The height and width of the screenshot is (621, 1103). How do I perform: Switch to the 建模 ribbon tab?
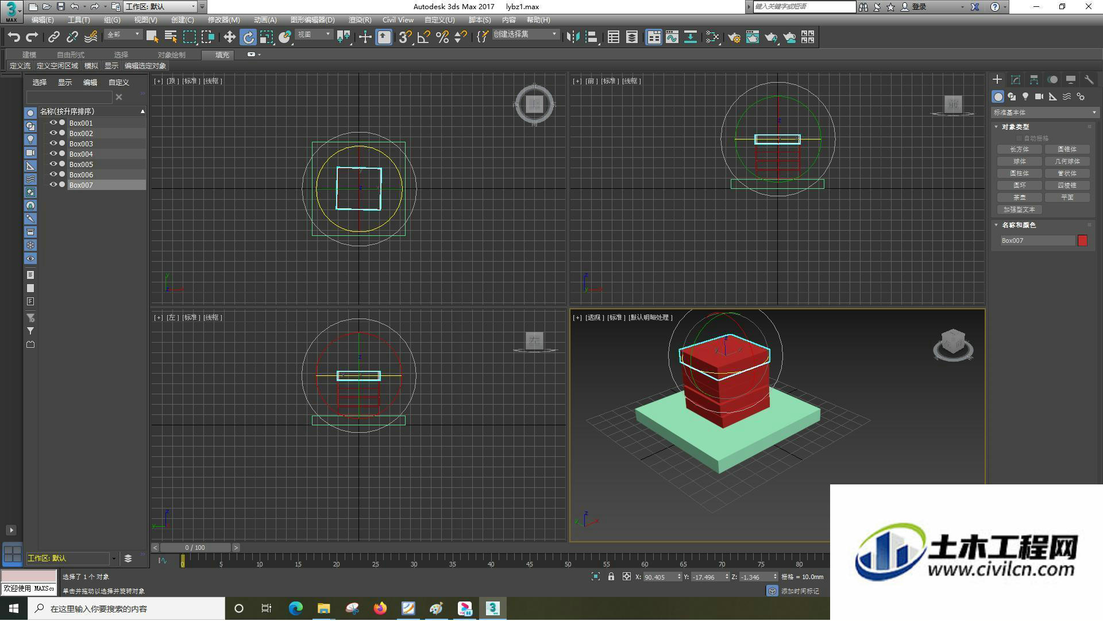(29, 55)
